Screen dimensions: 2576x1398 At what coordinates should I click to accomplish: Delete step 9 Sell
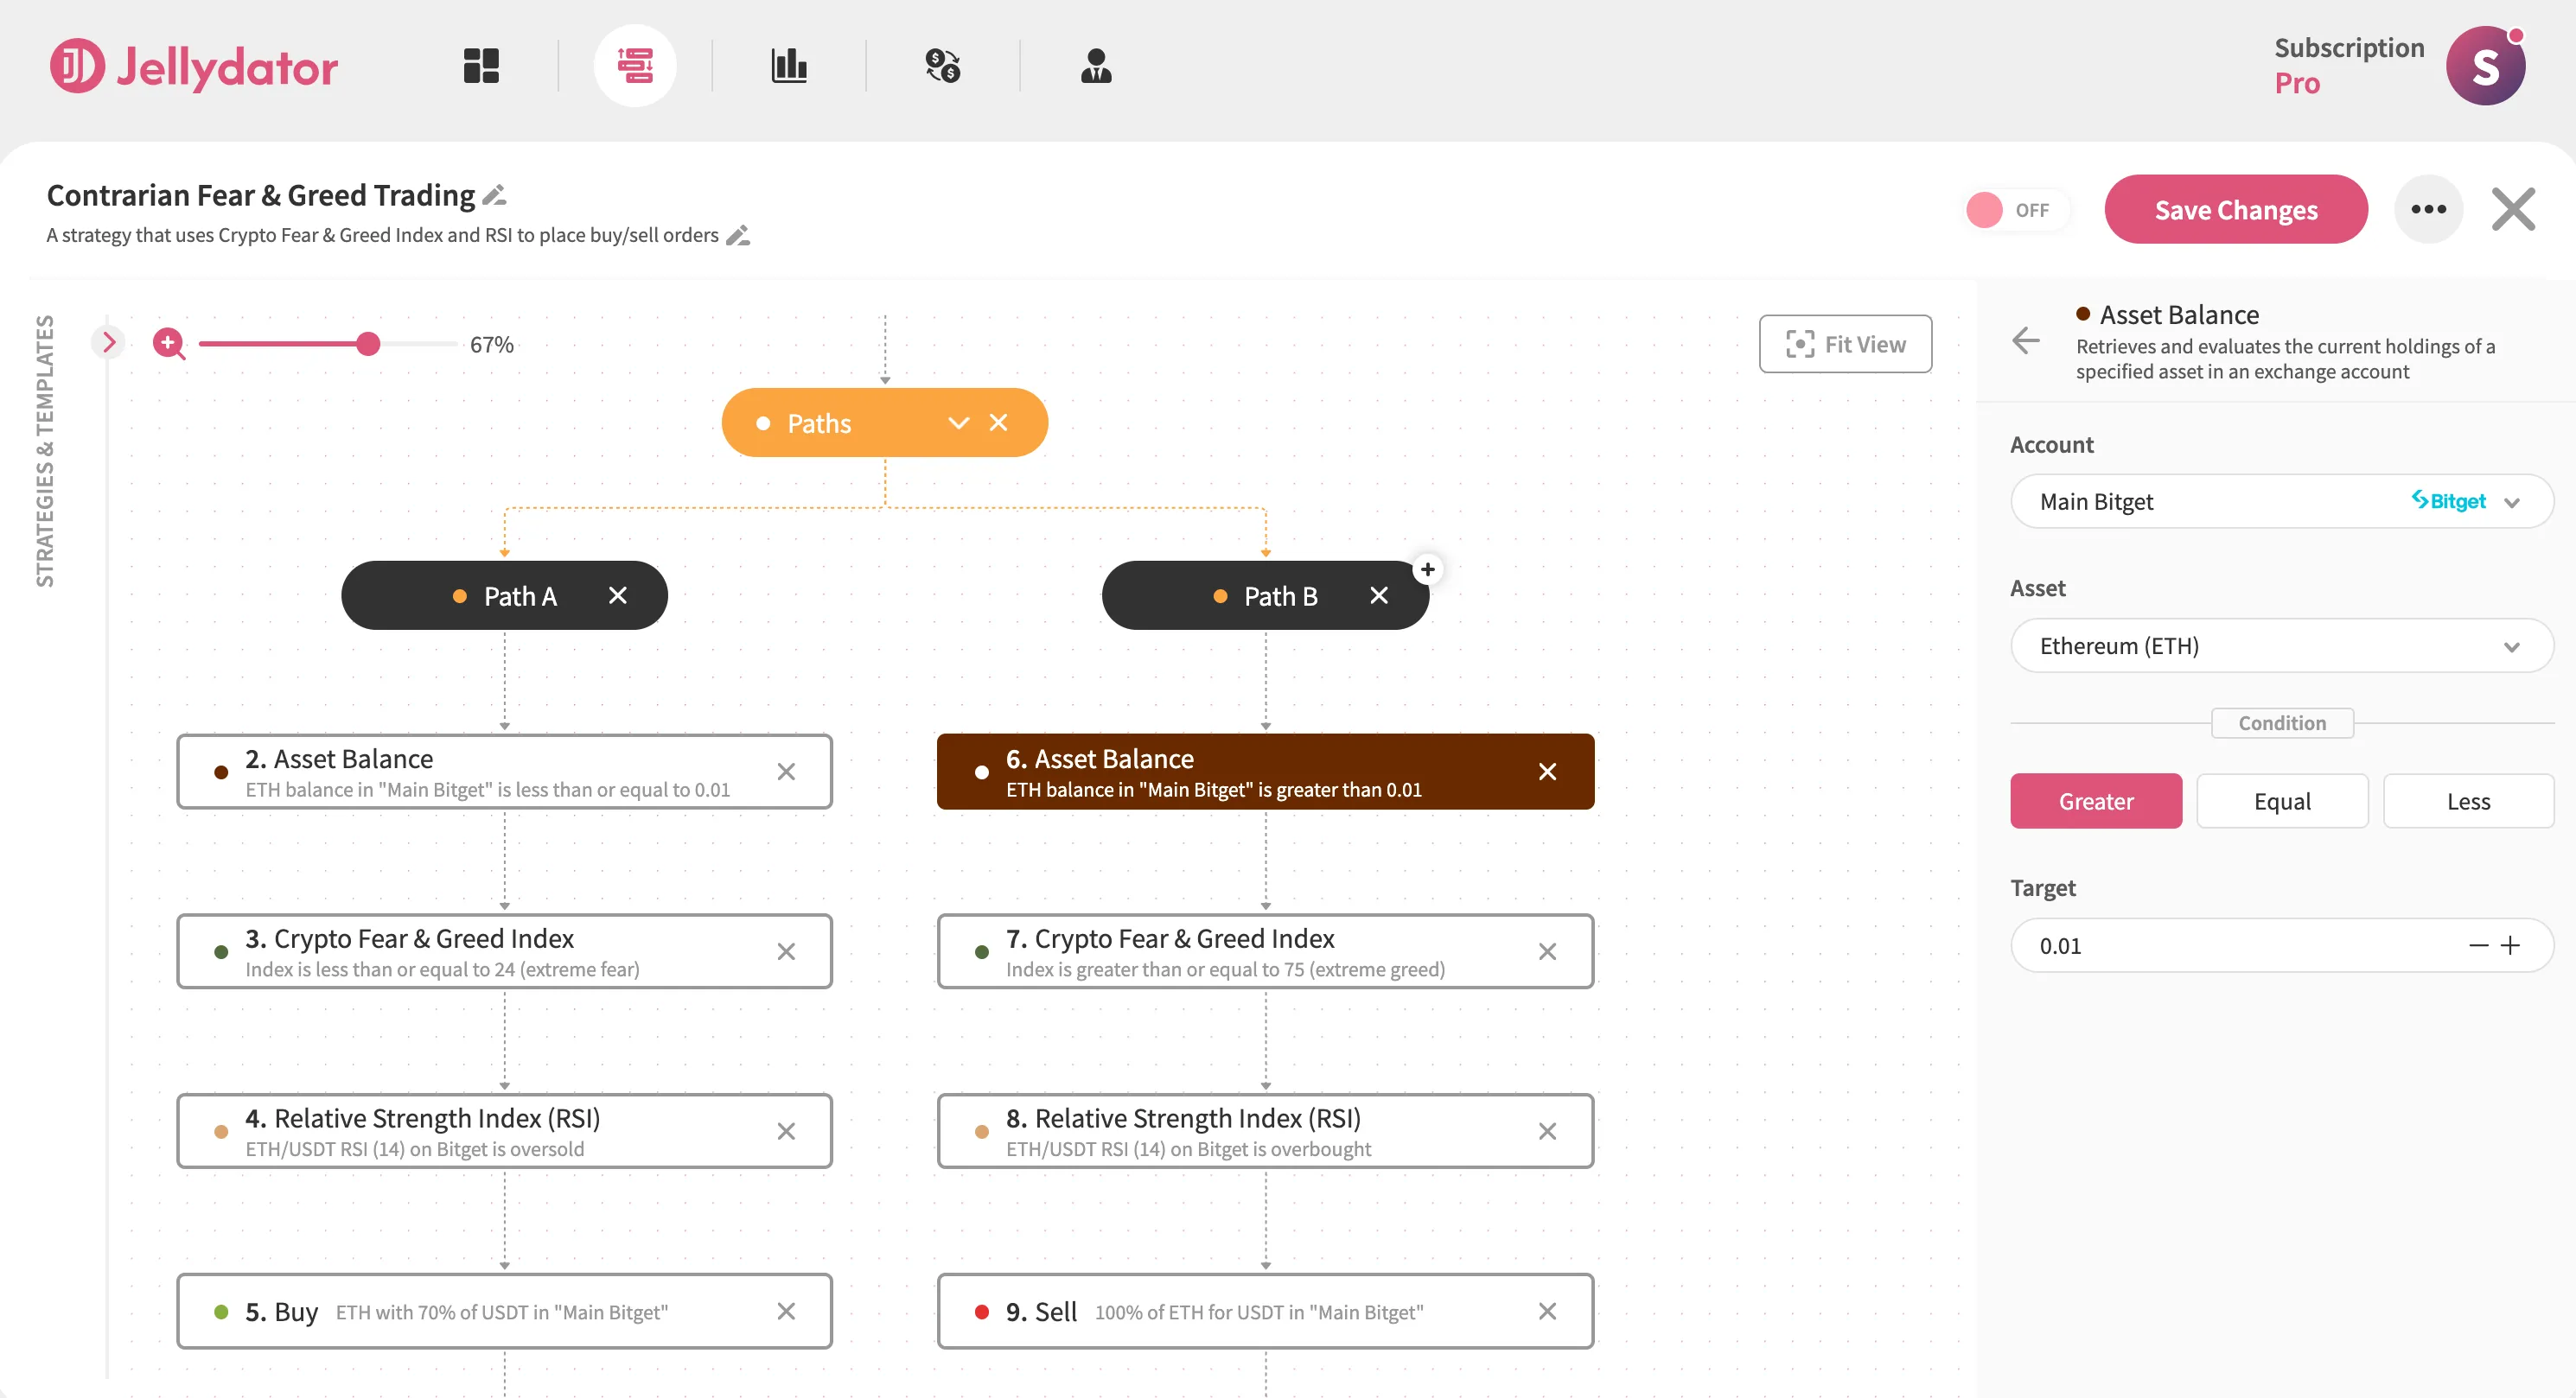[1547, 1311]
